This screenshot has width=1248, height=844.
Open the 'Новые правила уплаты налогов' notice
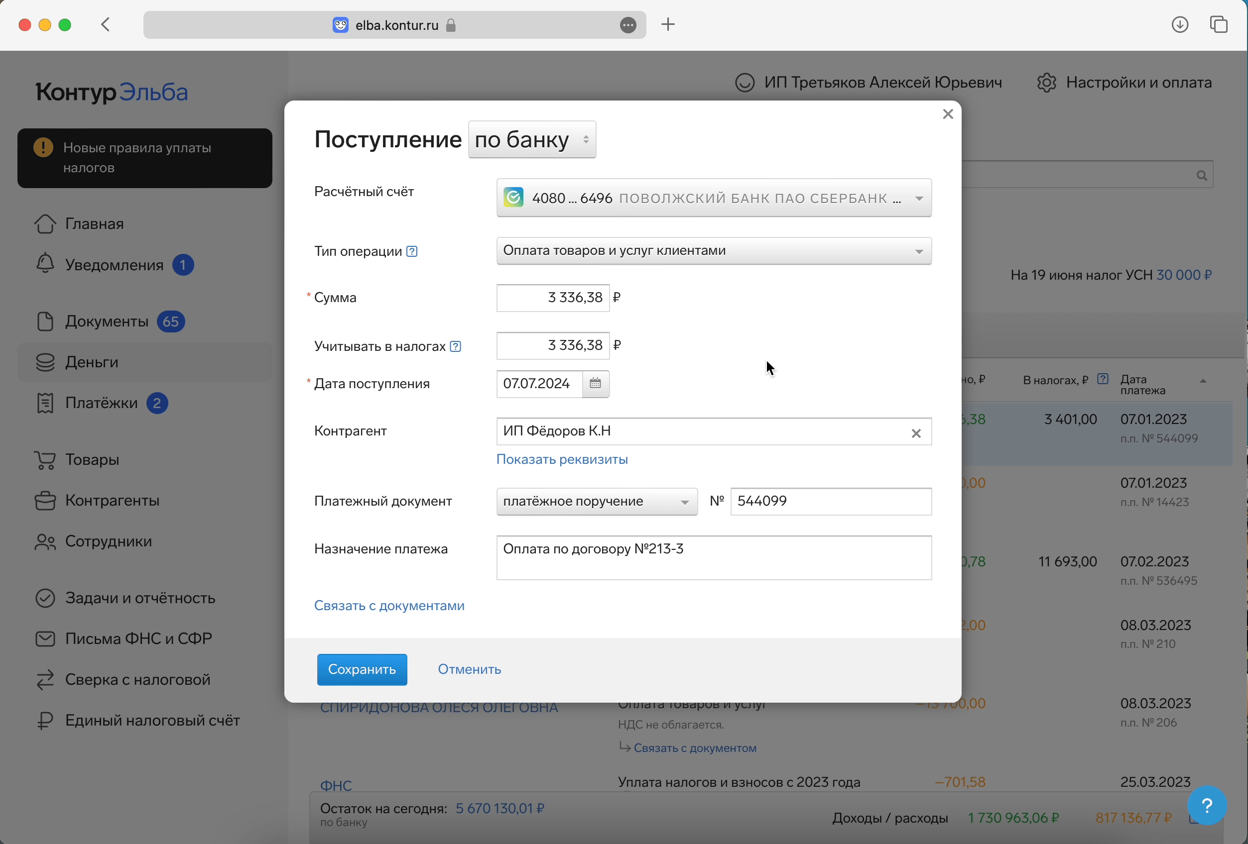(144, 158)
